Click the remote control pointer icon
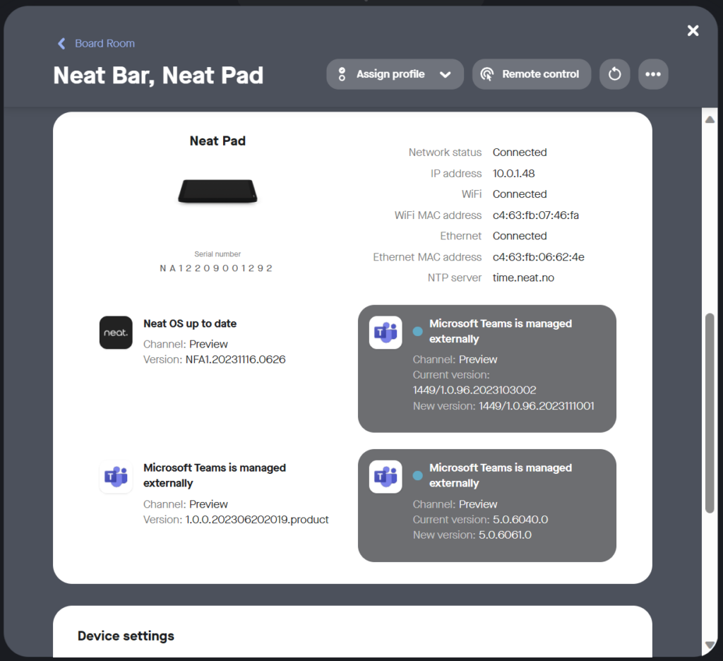Screen dimensions: 723x661 (x=487, y=74)
